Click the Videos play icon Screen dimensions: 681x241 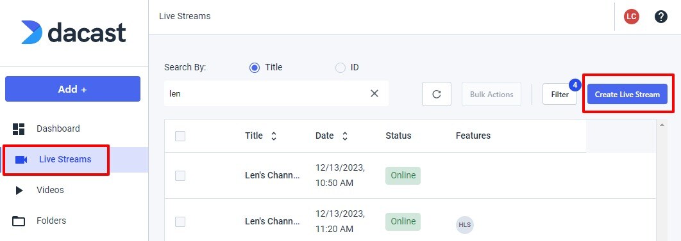point(19,190)
